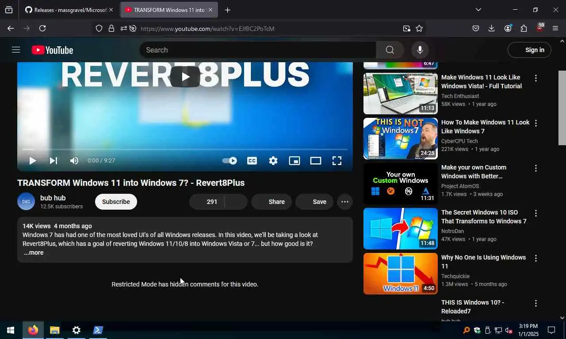The width and height of the screenshot is (566, 339).
Task: Open the bub hub channel name link
Action: [53, 198]
